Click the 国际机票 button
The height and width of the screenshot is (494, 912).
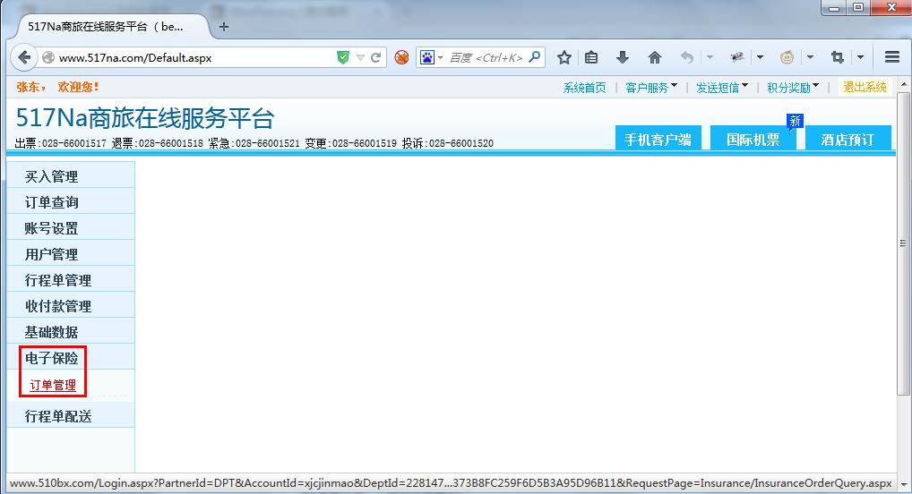753,139
